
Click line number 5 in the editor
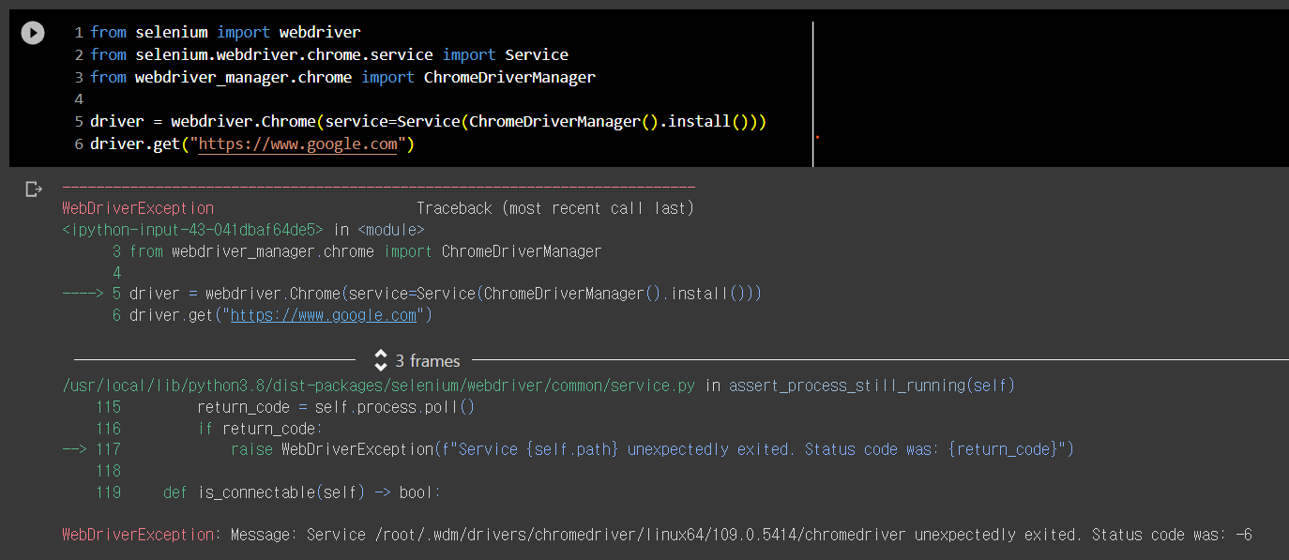[x=78, y=121]
